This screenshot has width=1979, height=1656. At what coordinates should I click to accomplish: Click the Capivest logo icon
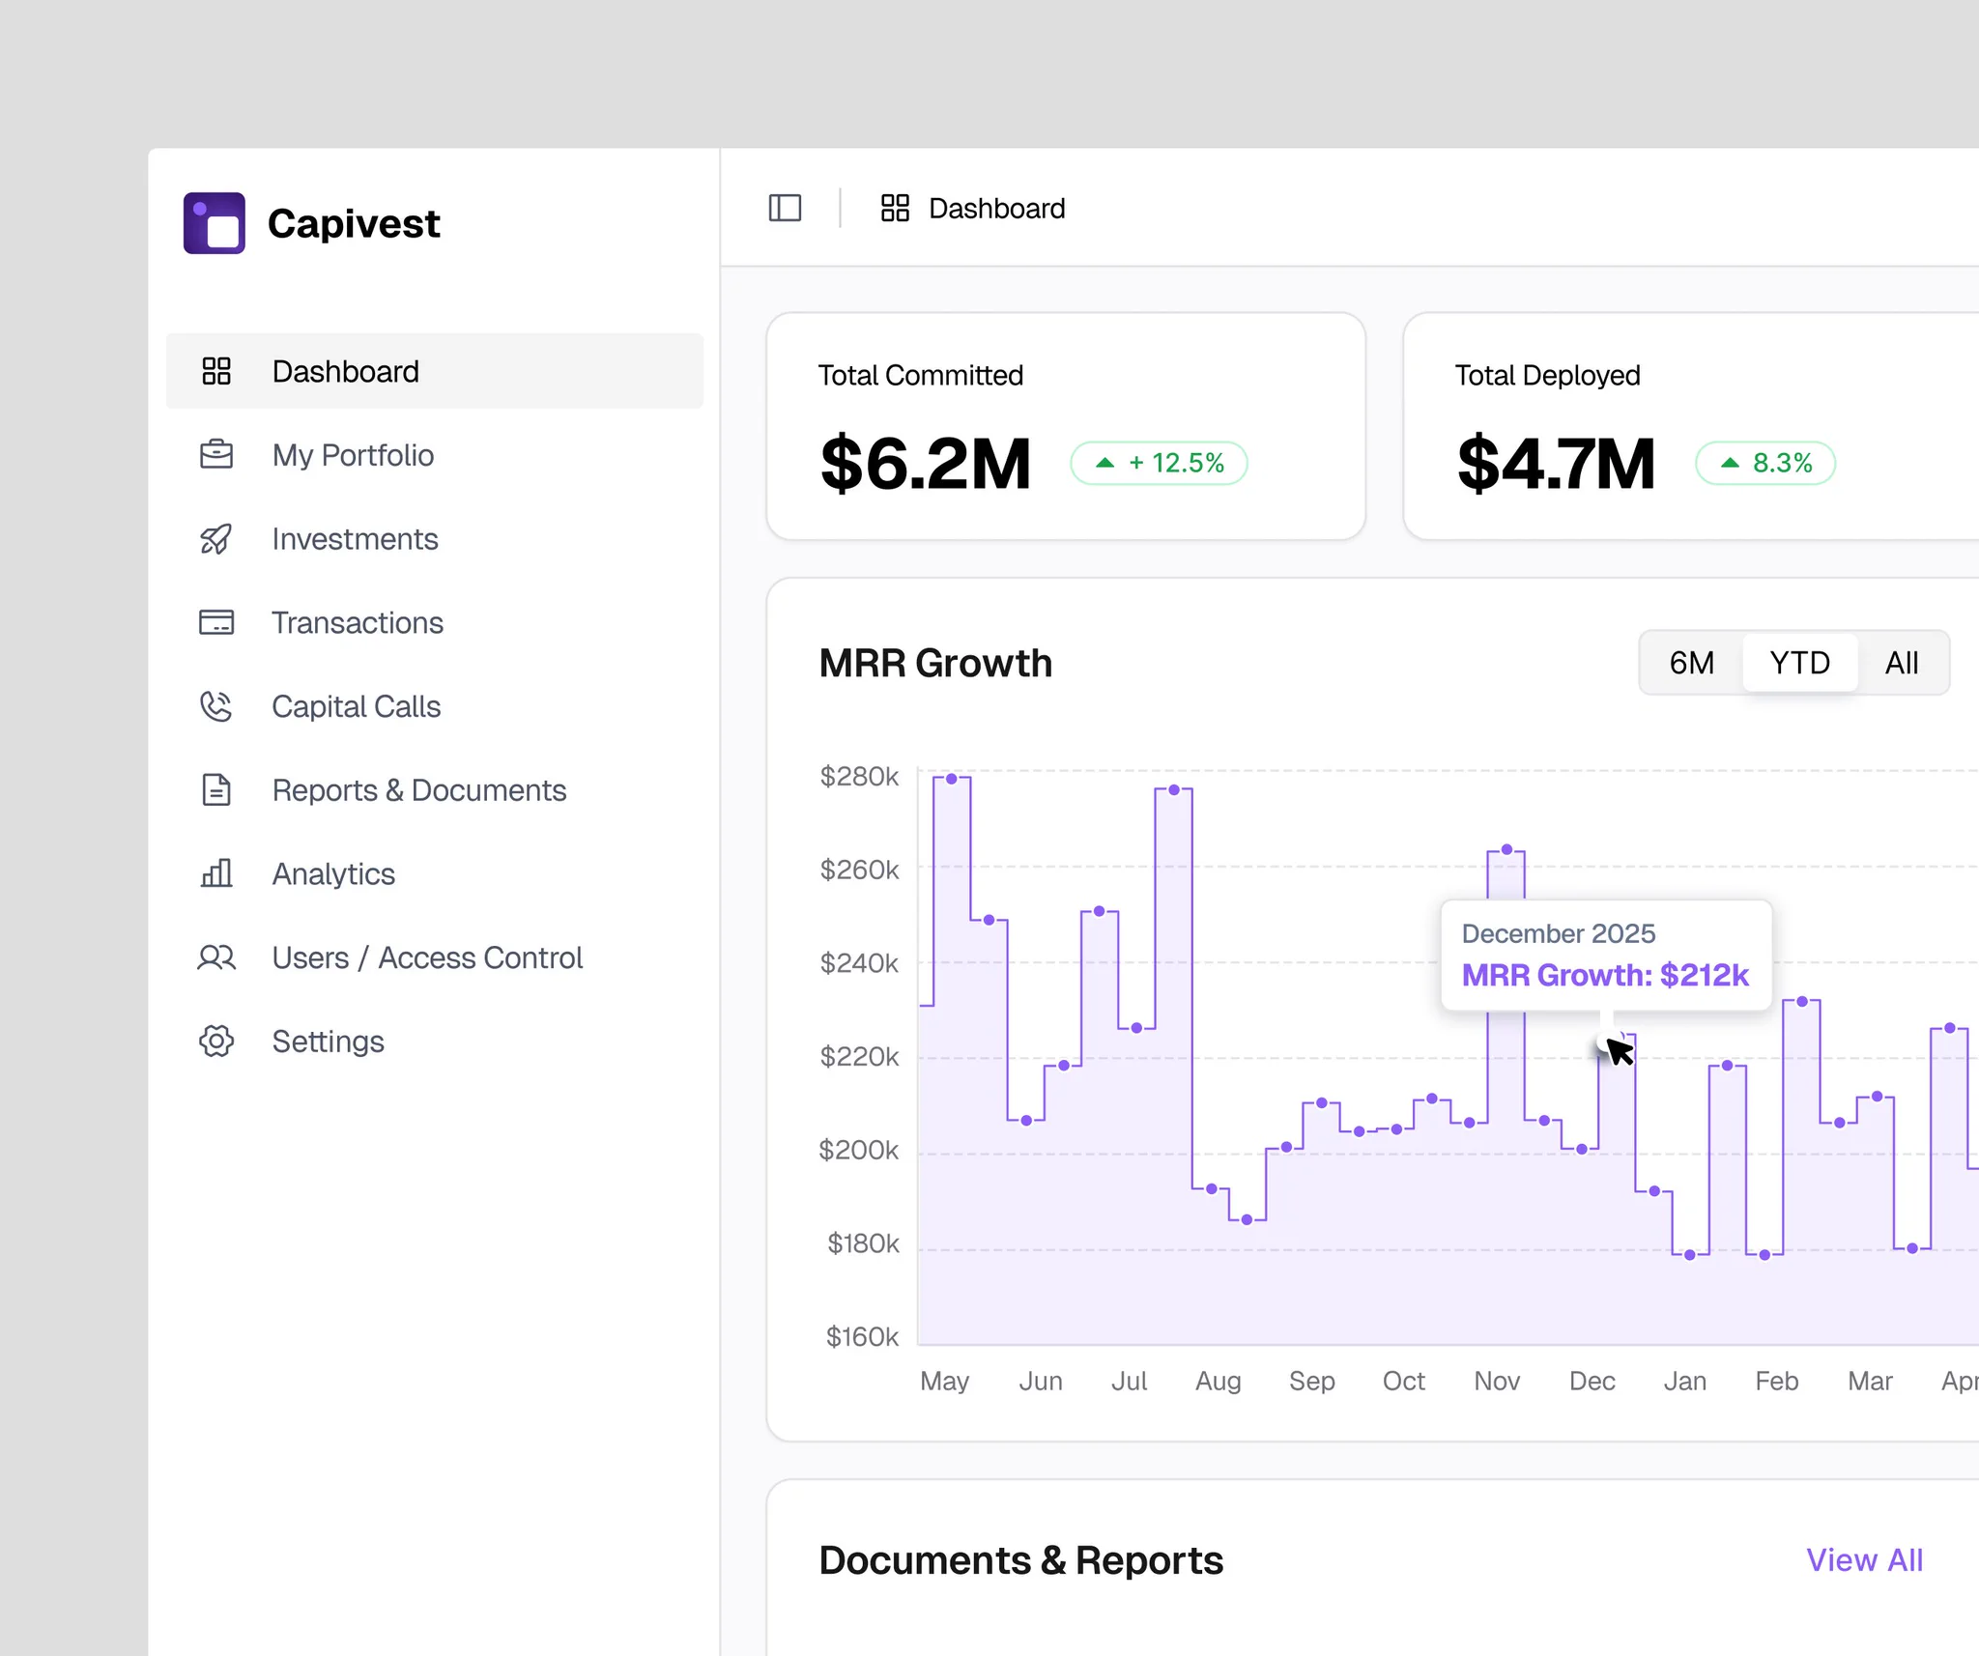coord(215,223)
